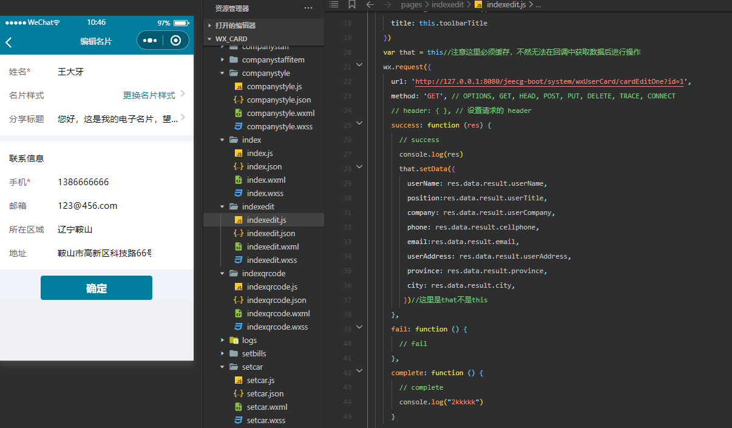
Task: Open companystyle.js in the file tree
Action: pos(274,87)
